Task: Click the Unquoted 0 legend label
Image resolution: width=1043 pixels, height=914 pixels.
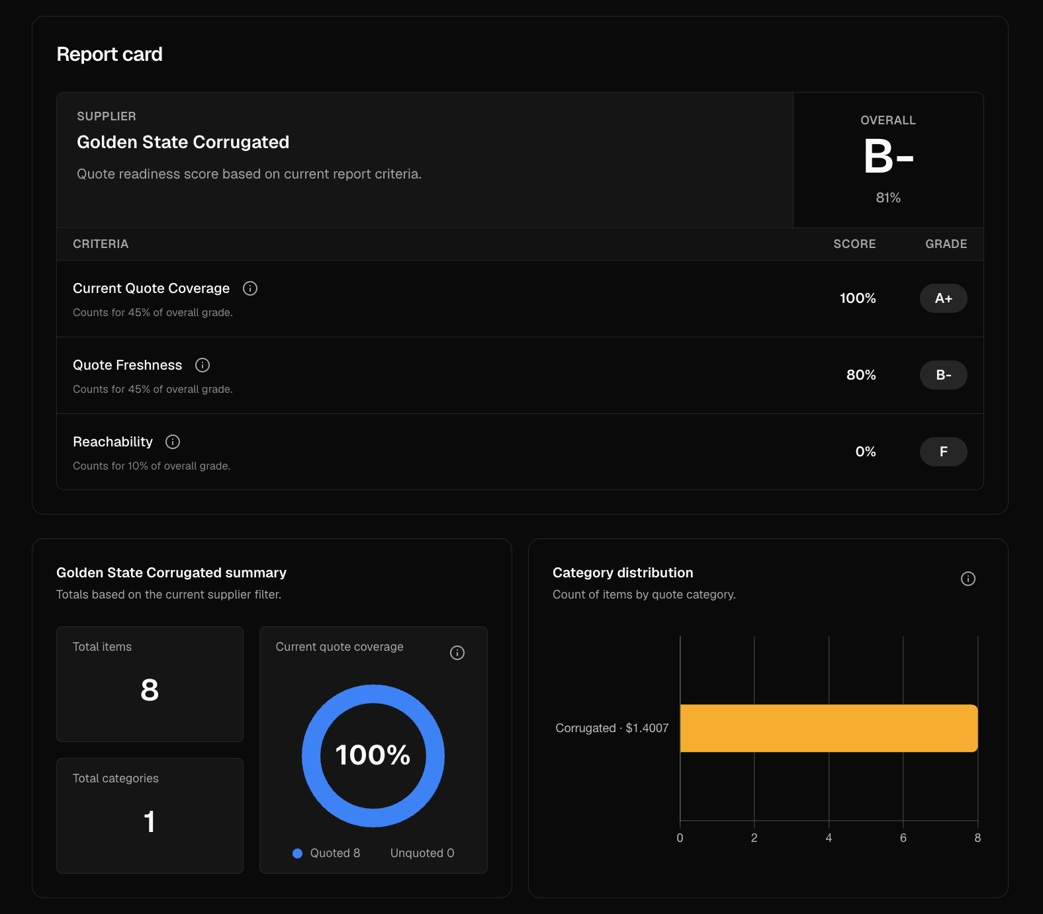Action: click(x=422, y=853)
